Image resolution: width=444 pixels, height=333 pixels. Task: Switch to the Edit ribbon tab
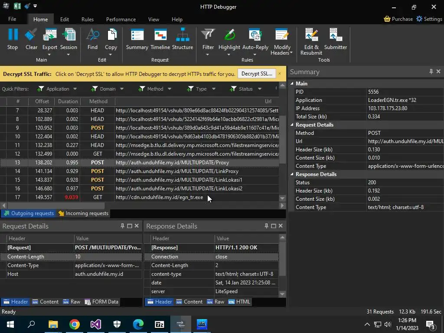tap(65, 19)
